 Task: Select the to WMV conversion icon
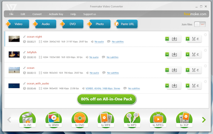point(54,119)
